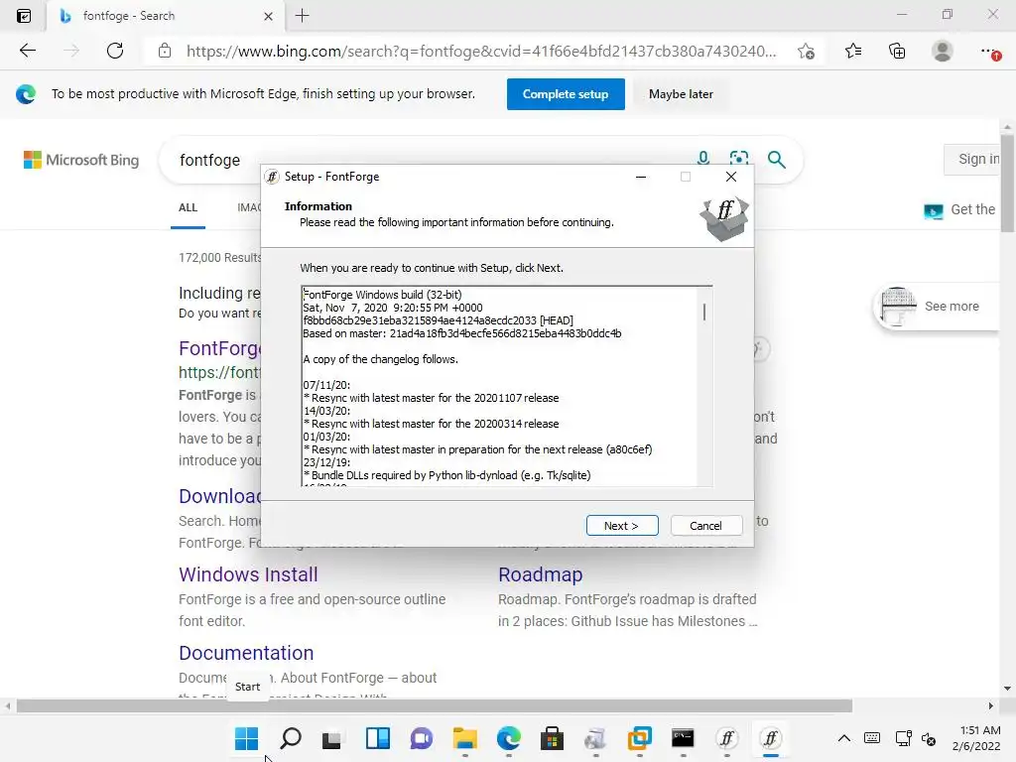Click the Get the Bing app promo
The height and width of the screenshot is (762, 1016).
(959, 210)
